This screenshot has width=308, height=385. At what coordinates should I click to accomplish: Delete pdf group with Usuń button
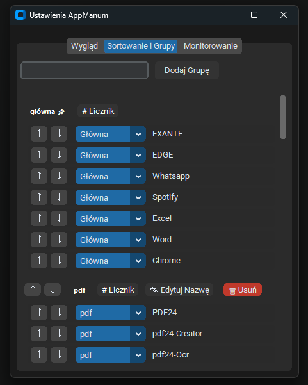(243, 290)
